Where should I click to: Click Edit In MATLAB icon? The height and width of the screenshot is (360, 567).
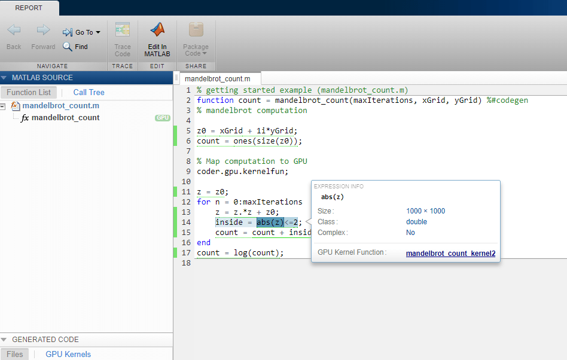[157, 30]
